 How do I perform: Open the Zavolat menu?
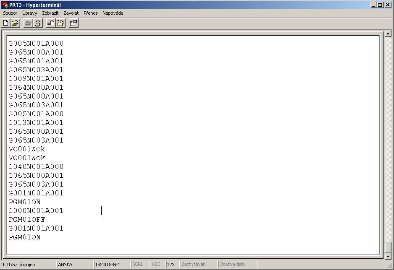tap(71, 13)
